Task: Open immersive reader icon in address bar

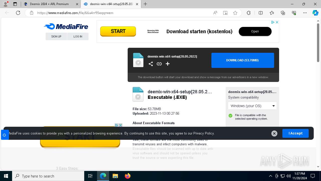Action: (225, 13)
